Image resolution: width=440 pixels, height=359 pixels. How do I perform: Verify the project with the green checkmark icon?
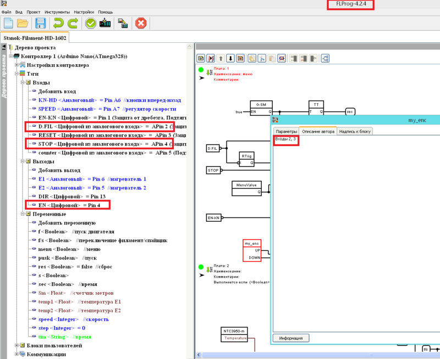click(90, 23)
